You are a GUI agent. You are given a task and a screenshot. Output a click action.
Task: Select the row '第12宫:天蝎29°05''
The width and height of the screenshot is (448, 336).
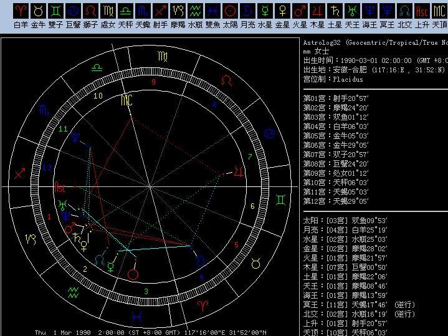coord(336,201)
